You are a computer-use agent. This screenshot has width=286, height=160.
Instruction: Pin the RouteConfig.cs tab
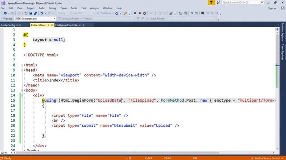(20, 25)
